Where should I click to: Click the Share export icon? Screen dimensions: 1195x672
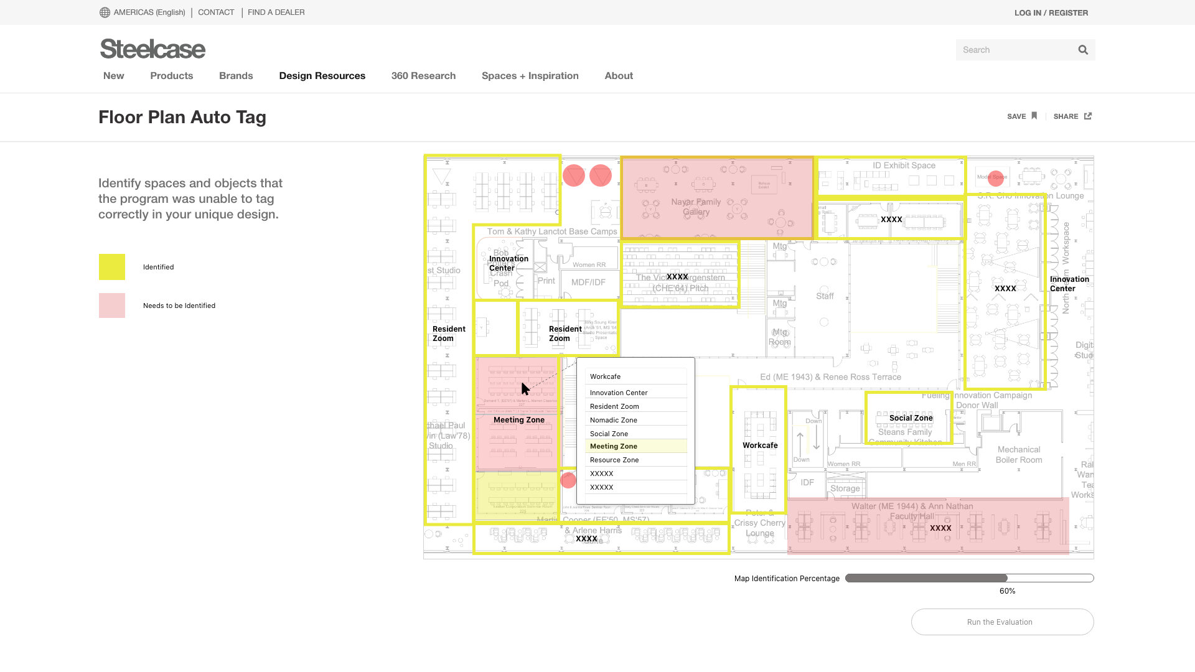1088,116
